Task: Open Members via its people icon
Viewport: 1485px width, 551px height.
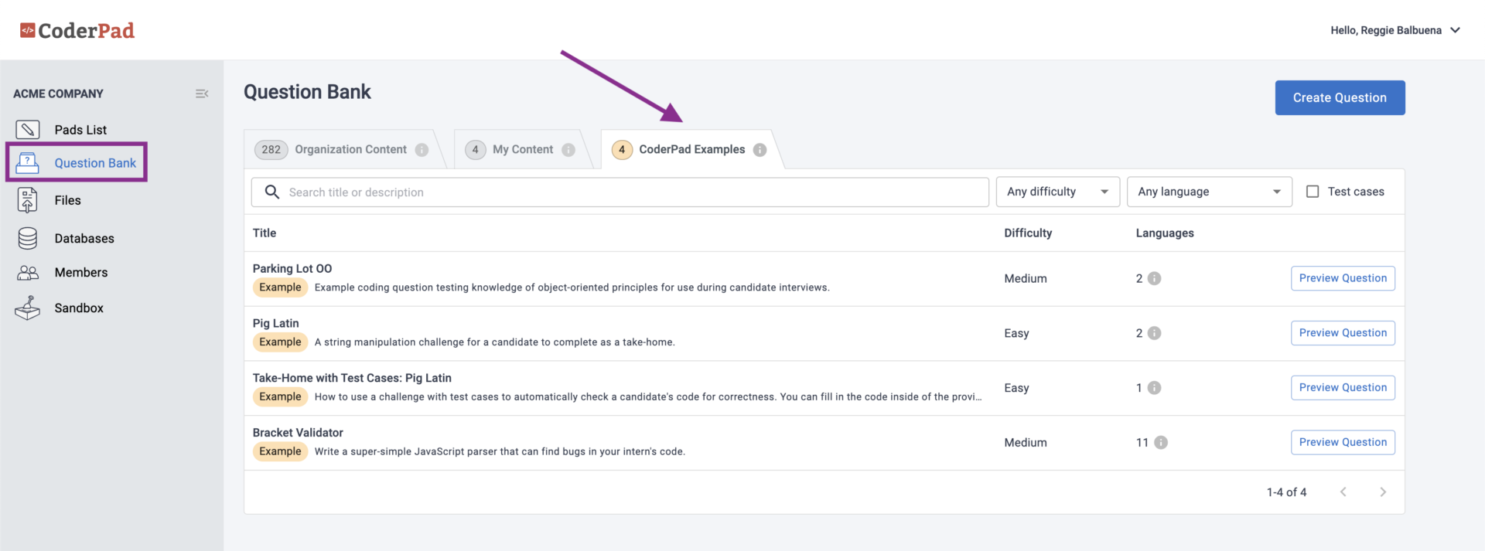Action: click(x=28, y=273)
